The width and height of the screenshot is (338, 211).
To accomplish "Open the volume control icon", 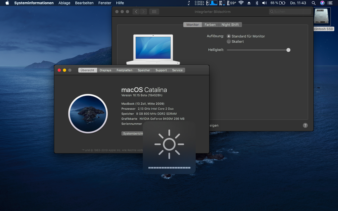I will [264, 3].
